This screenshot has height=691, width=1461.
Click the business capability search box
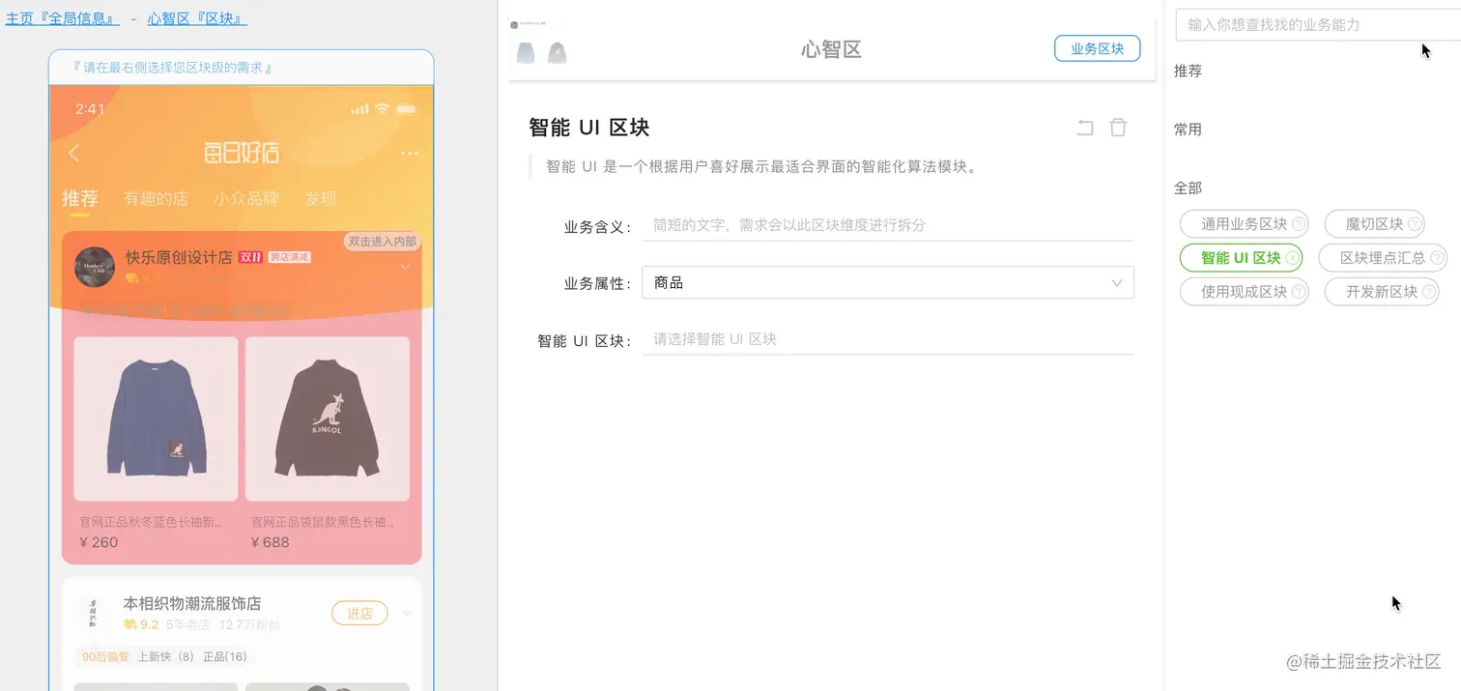click(1318, 25)
